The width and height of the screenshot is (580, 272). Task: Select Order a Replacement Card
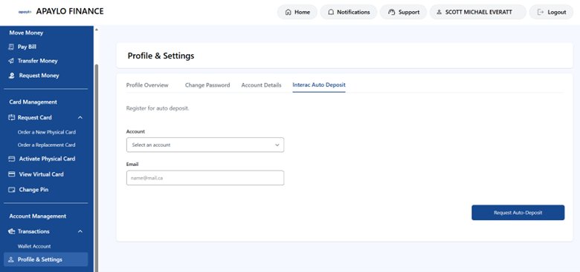coord(47,145)
